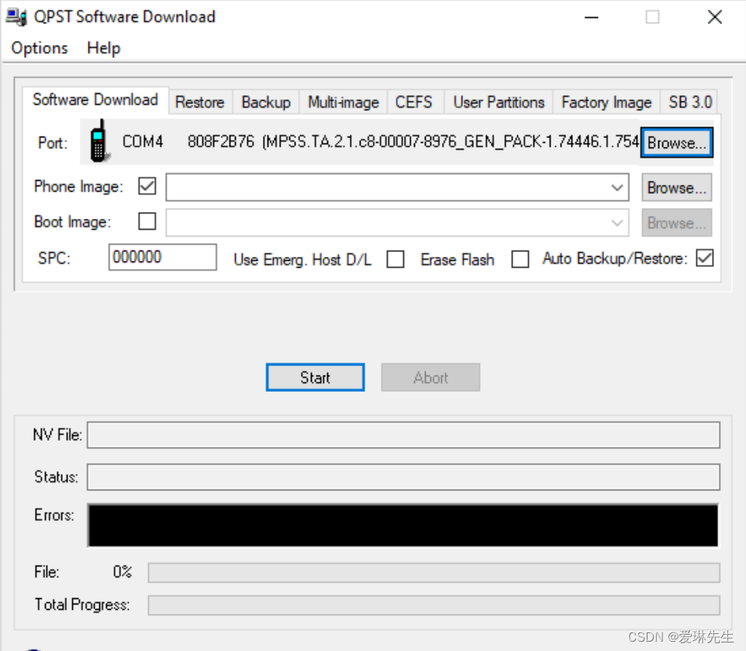
Task: Click Browse button for Phone Image
Action: pyautogui.click(x=676, y=188)
